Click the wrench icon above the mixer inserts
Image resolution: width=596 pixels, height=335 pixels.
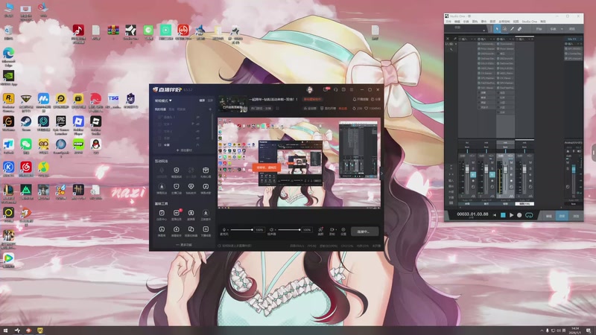(455, 39)
